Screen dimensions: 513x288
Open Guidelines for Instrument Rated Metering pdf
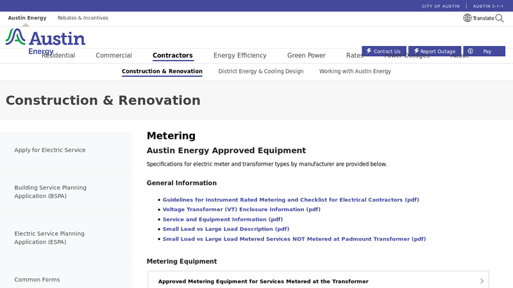click(x=290, y=200)
